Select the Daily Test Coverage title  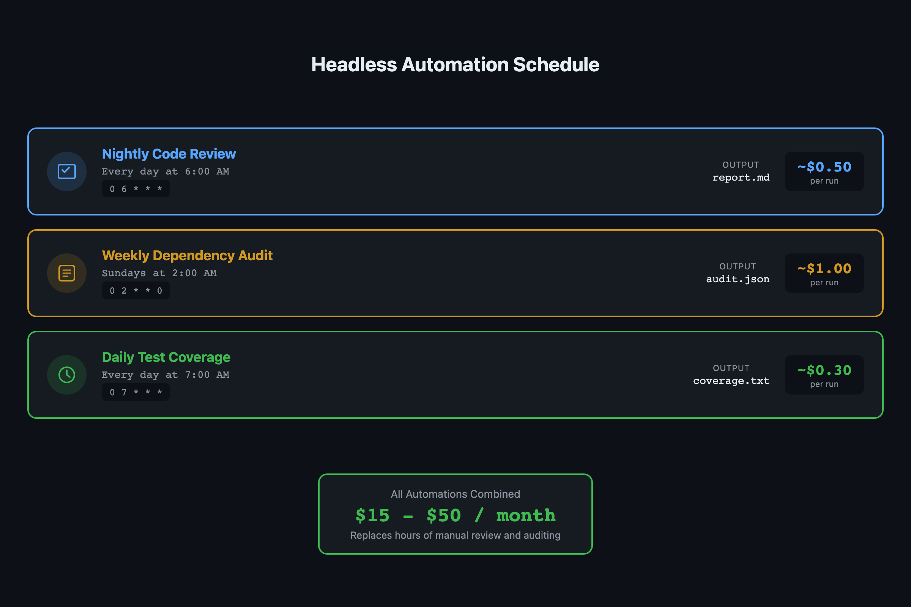[x=166, y=357]
